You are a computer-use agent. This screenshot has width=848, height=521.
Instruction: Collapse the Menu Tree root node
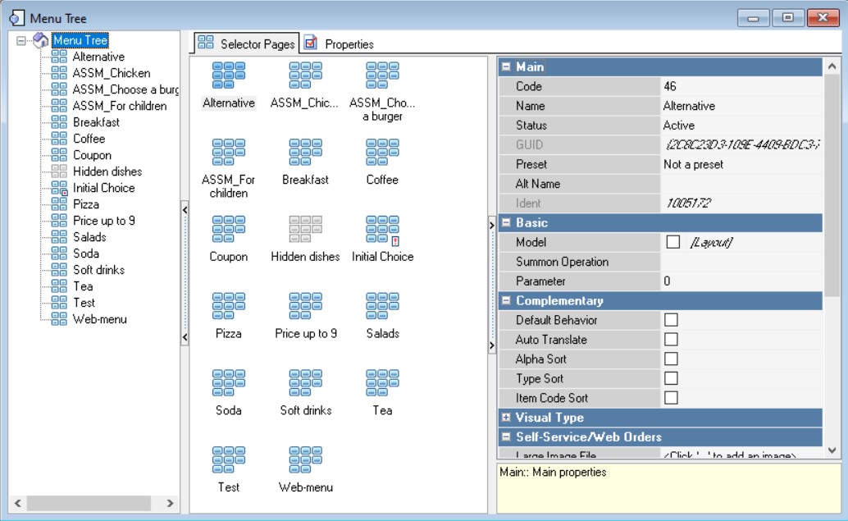click(21, 40)
